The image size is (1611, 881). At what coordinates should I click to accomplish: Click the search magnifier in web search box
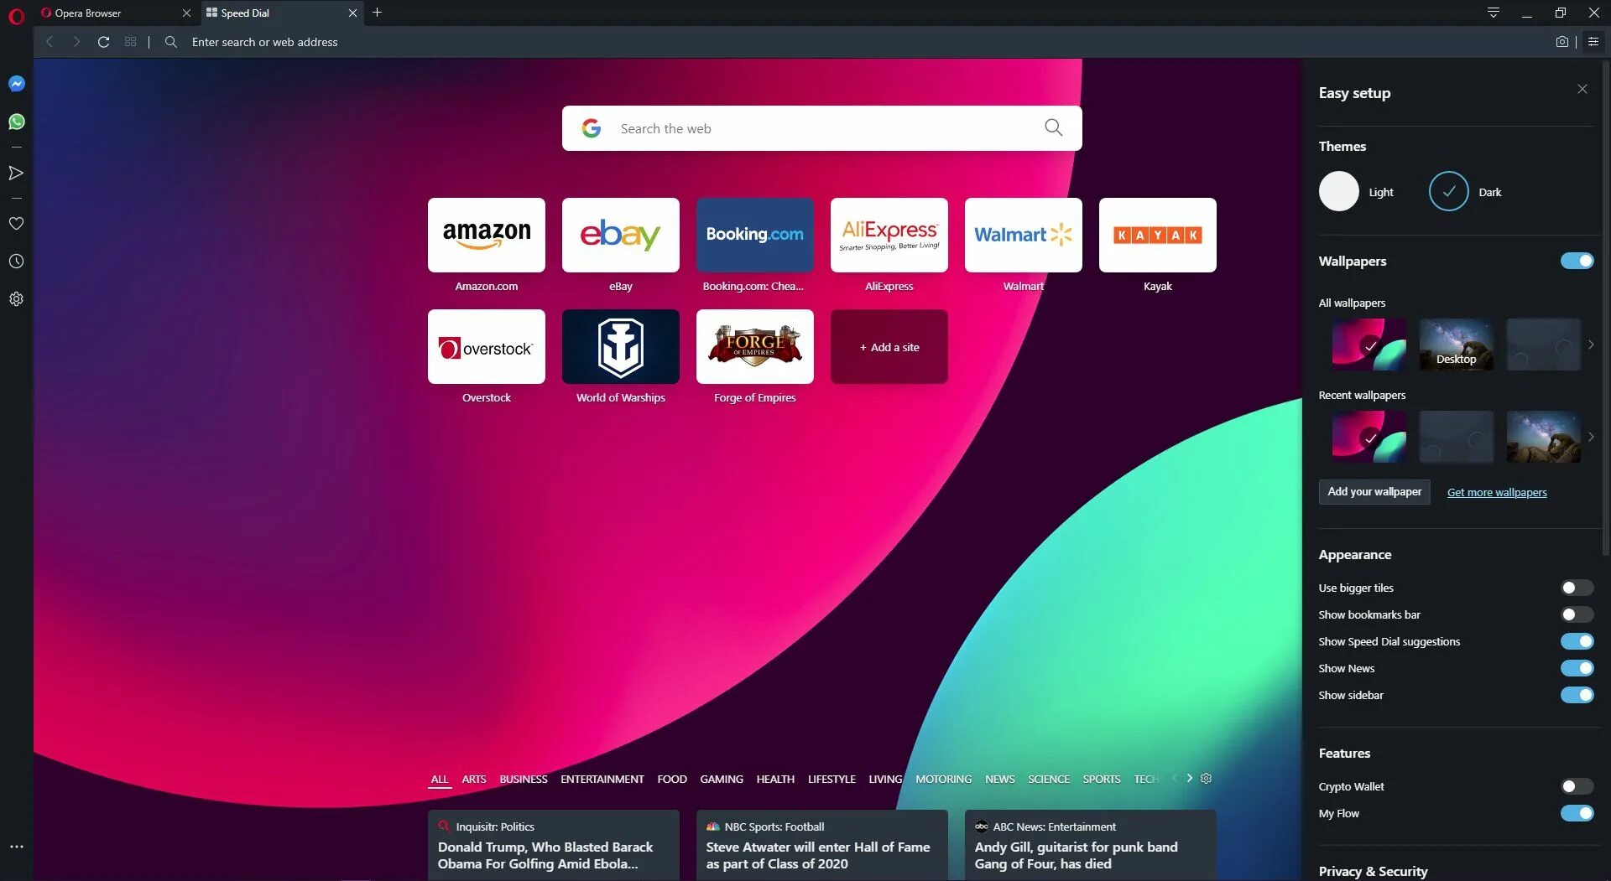1053,127
